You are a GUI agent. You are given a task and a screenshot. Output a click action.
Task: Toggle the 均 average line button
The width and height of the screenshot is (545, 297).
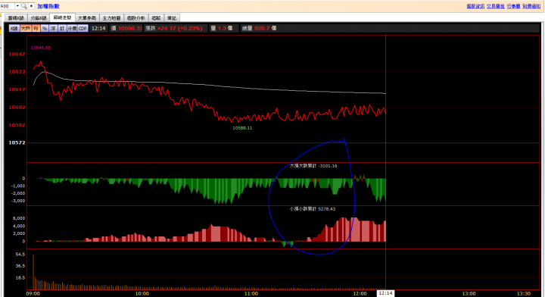(36, 29)
